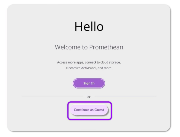
Task: Click the 'and more.' text
Action: [105, 68]
